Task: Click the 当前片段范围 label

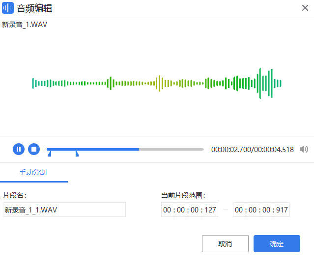Action: pyautogui.click(x=183, y=195)
